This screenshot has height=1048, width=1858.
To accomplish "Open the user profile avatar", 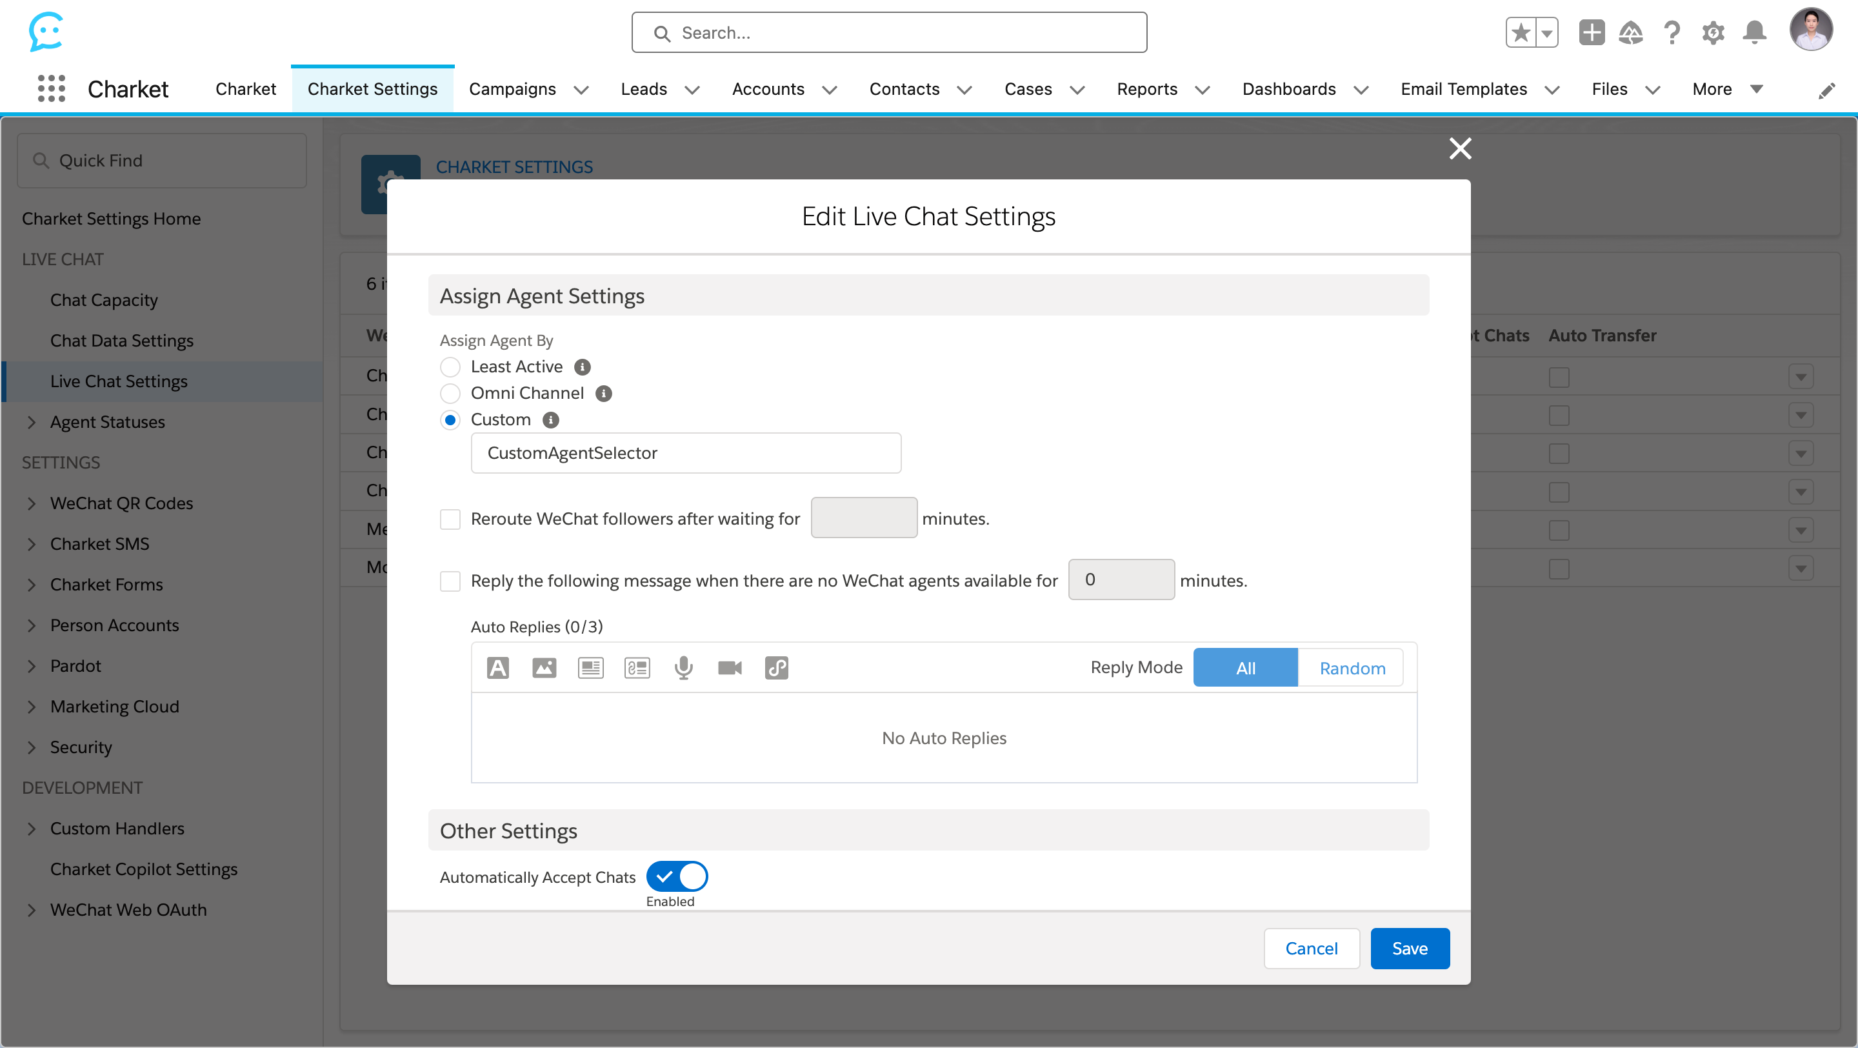I will point(1810,30).
